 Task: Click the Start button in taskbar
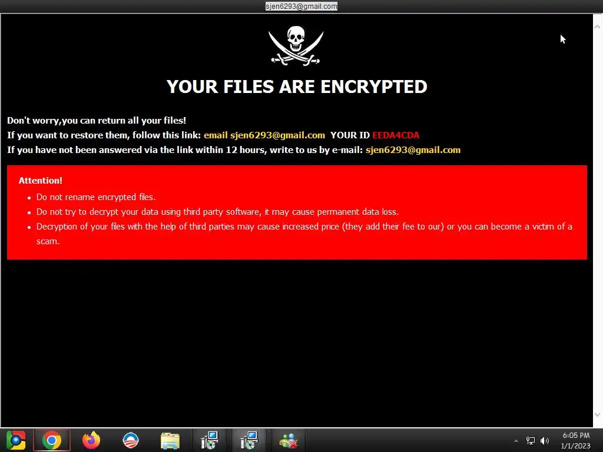[x=16, y=440]
